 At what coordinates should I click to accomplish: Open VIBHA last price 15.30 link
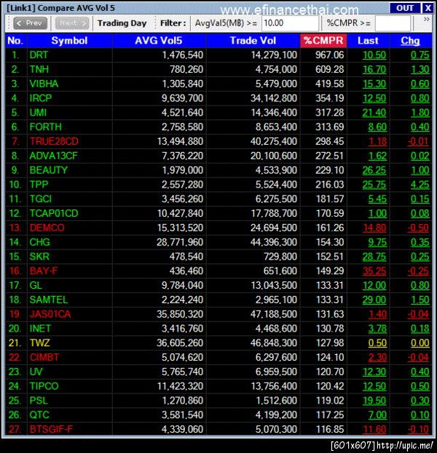[374, 84]
